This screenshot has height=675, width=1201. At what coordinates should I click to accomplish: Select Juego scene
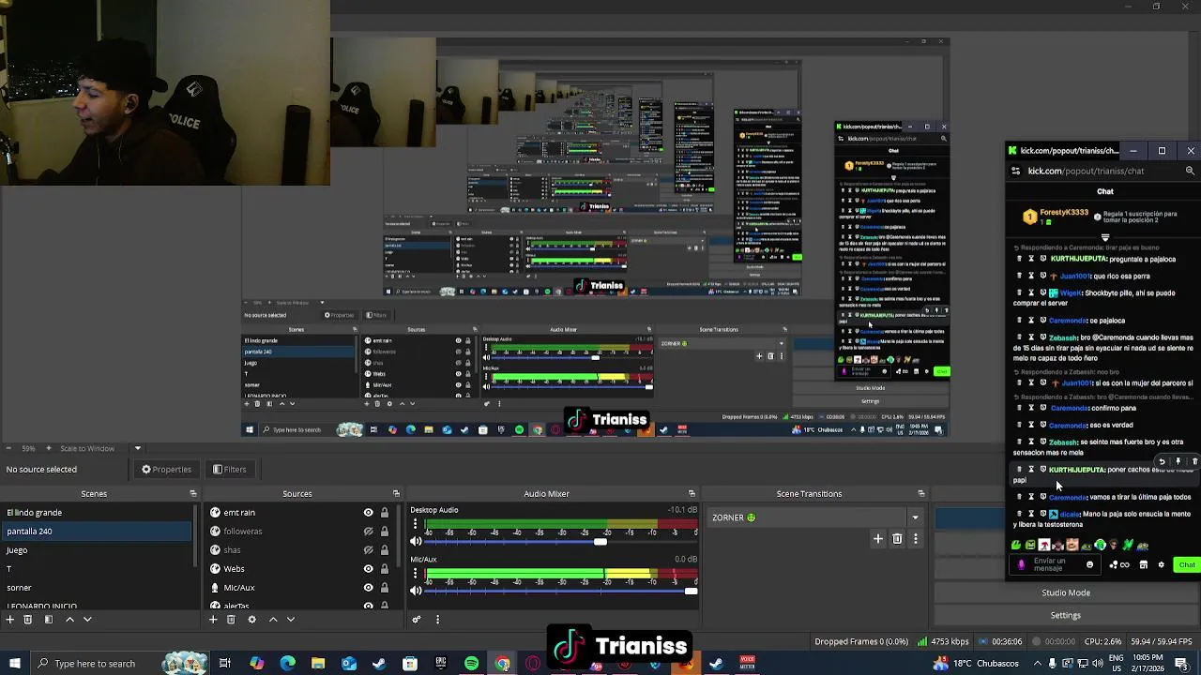pyautogui.click(x=96, y=550)
